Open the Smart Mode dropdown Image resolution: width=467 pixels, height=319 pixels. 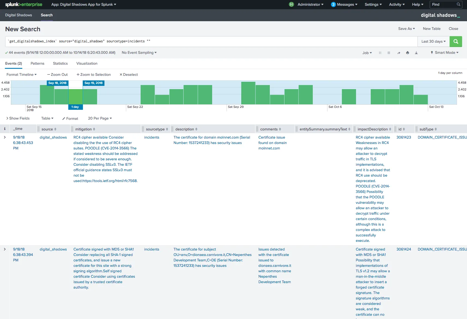tap(444, 53)
